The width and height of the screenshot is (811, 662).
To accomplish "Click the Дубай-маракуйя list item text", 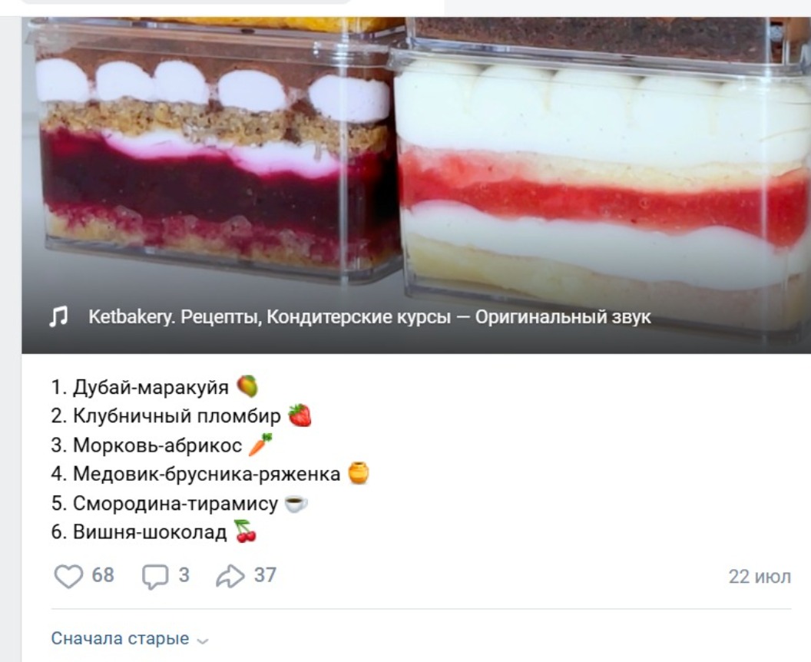I will [x=151, y=387].
